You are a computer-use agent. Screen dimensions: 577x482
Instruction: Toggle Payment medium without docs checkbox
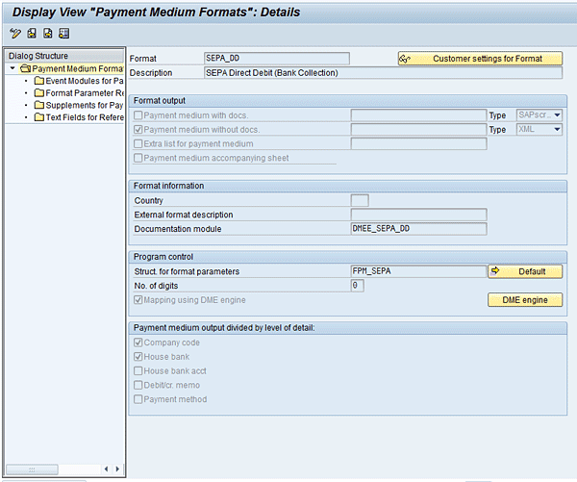pyautogui.click(x=139, y=130)
